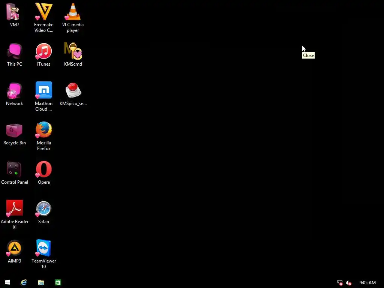Open File Explorer from the taskbar
The width and height of the screenshot is (384, 288).
[x=41, y=283]
